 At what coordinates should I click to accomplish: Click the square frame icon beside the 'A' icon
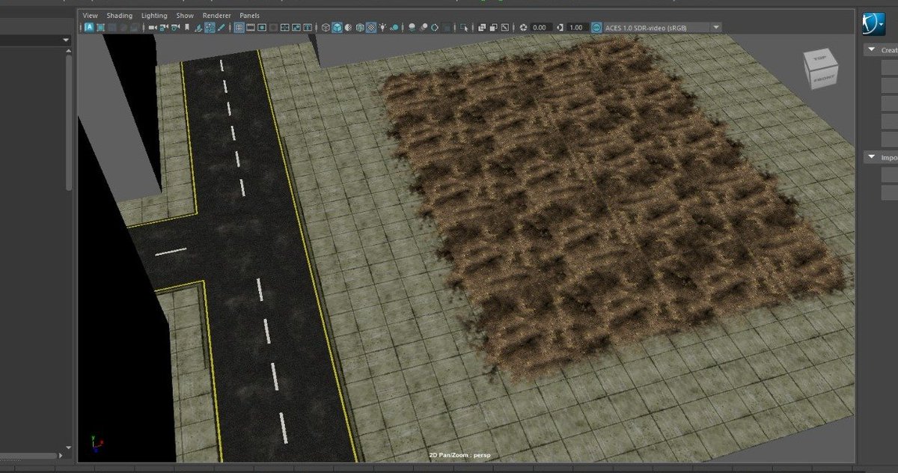[x=100, y=27]
